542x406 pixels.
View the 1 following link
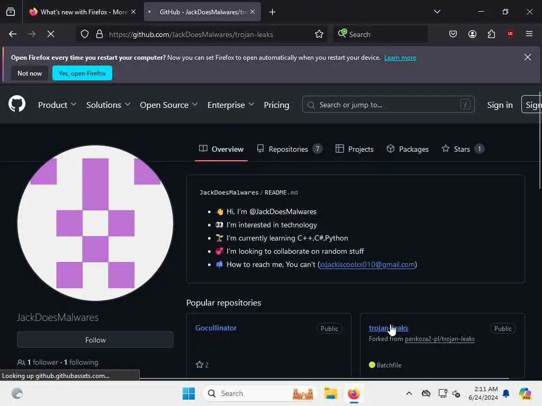81,362
